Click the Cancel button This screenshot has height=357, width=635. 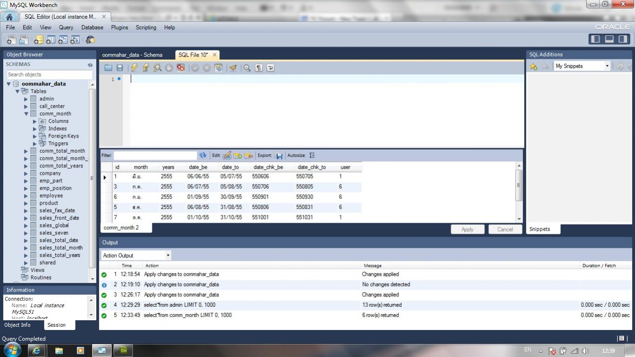pos(505,229)
